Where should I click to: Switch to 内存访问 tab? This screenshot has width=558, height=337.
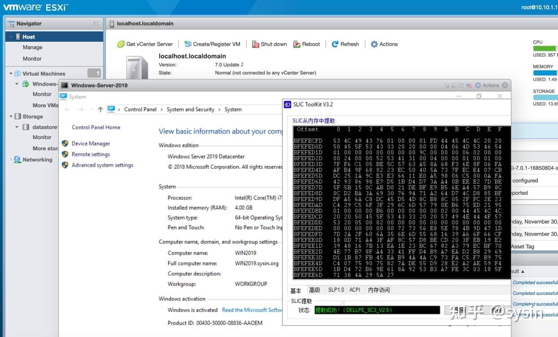pyautogui.click(x=379, y=290)
